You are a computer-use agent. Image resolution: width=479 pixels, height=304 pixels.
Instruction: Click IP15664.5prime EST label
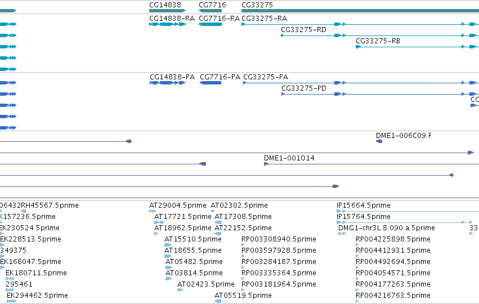(364, 205)
